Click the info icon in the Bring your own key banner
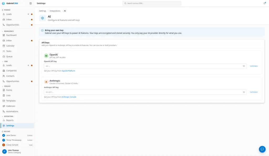The height and width of the screenshot is (156, 269). point(42,30)
